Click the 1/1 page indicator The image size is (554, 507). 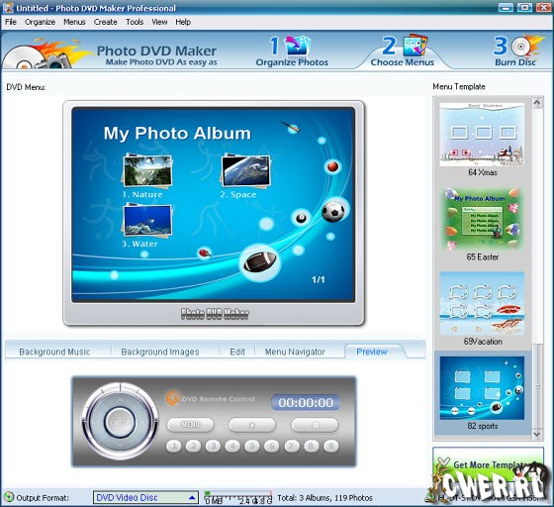pyautogui.click(x=318, y=279)
